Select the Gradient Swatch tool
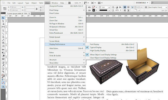 click(3, 55)
